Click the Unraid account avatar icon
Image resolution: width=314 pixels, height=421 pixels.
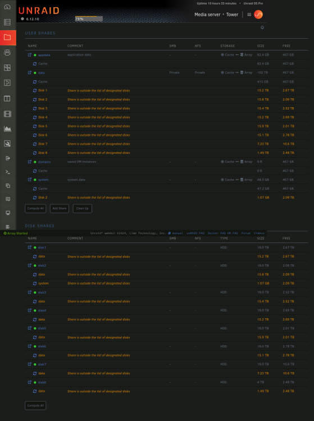point(258,15)
